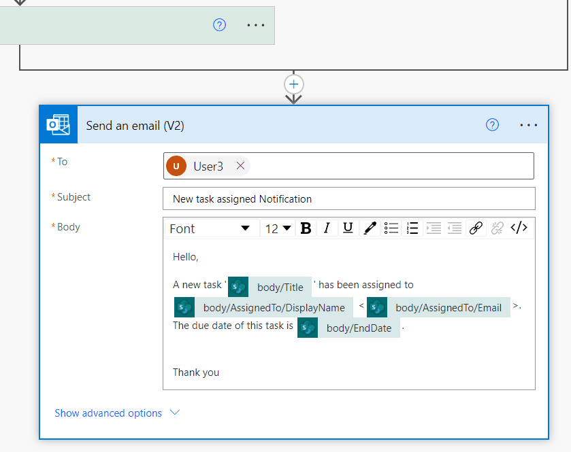Insert a numbered list in Body

pos(412,228)
